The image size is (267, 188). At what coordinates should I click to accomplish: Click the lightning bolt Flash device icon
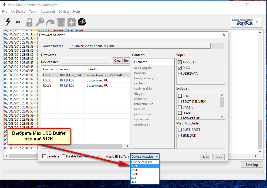coord(8,22)
